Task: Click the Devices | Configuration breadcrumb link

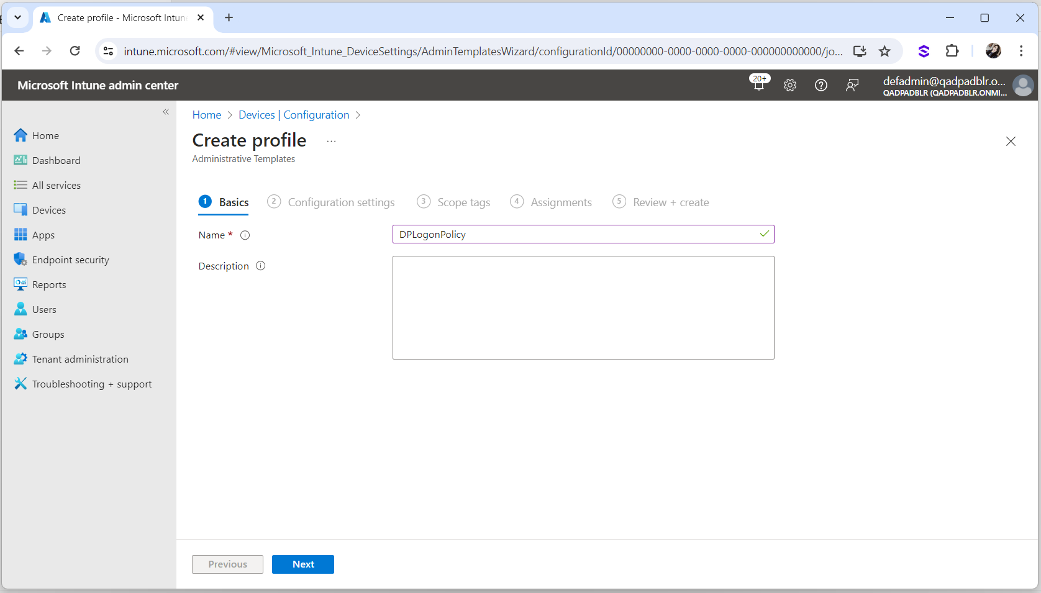Action: (294, 115)
